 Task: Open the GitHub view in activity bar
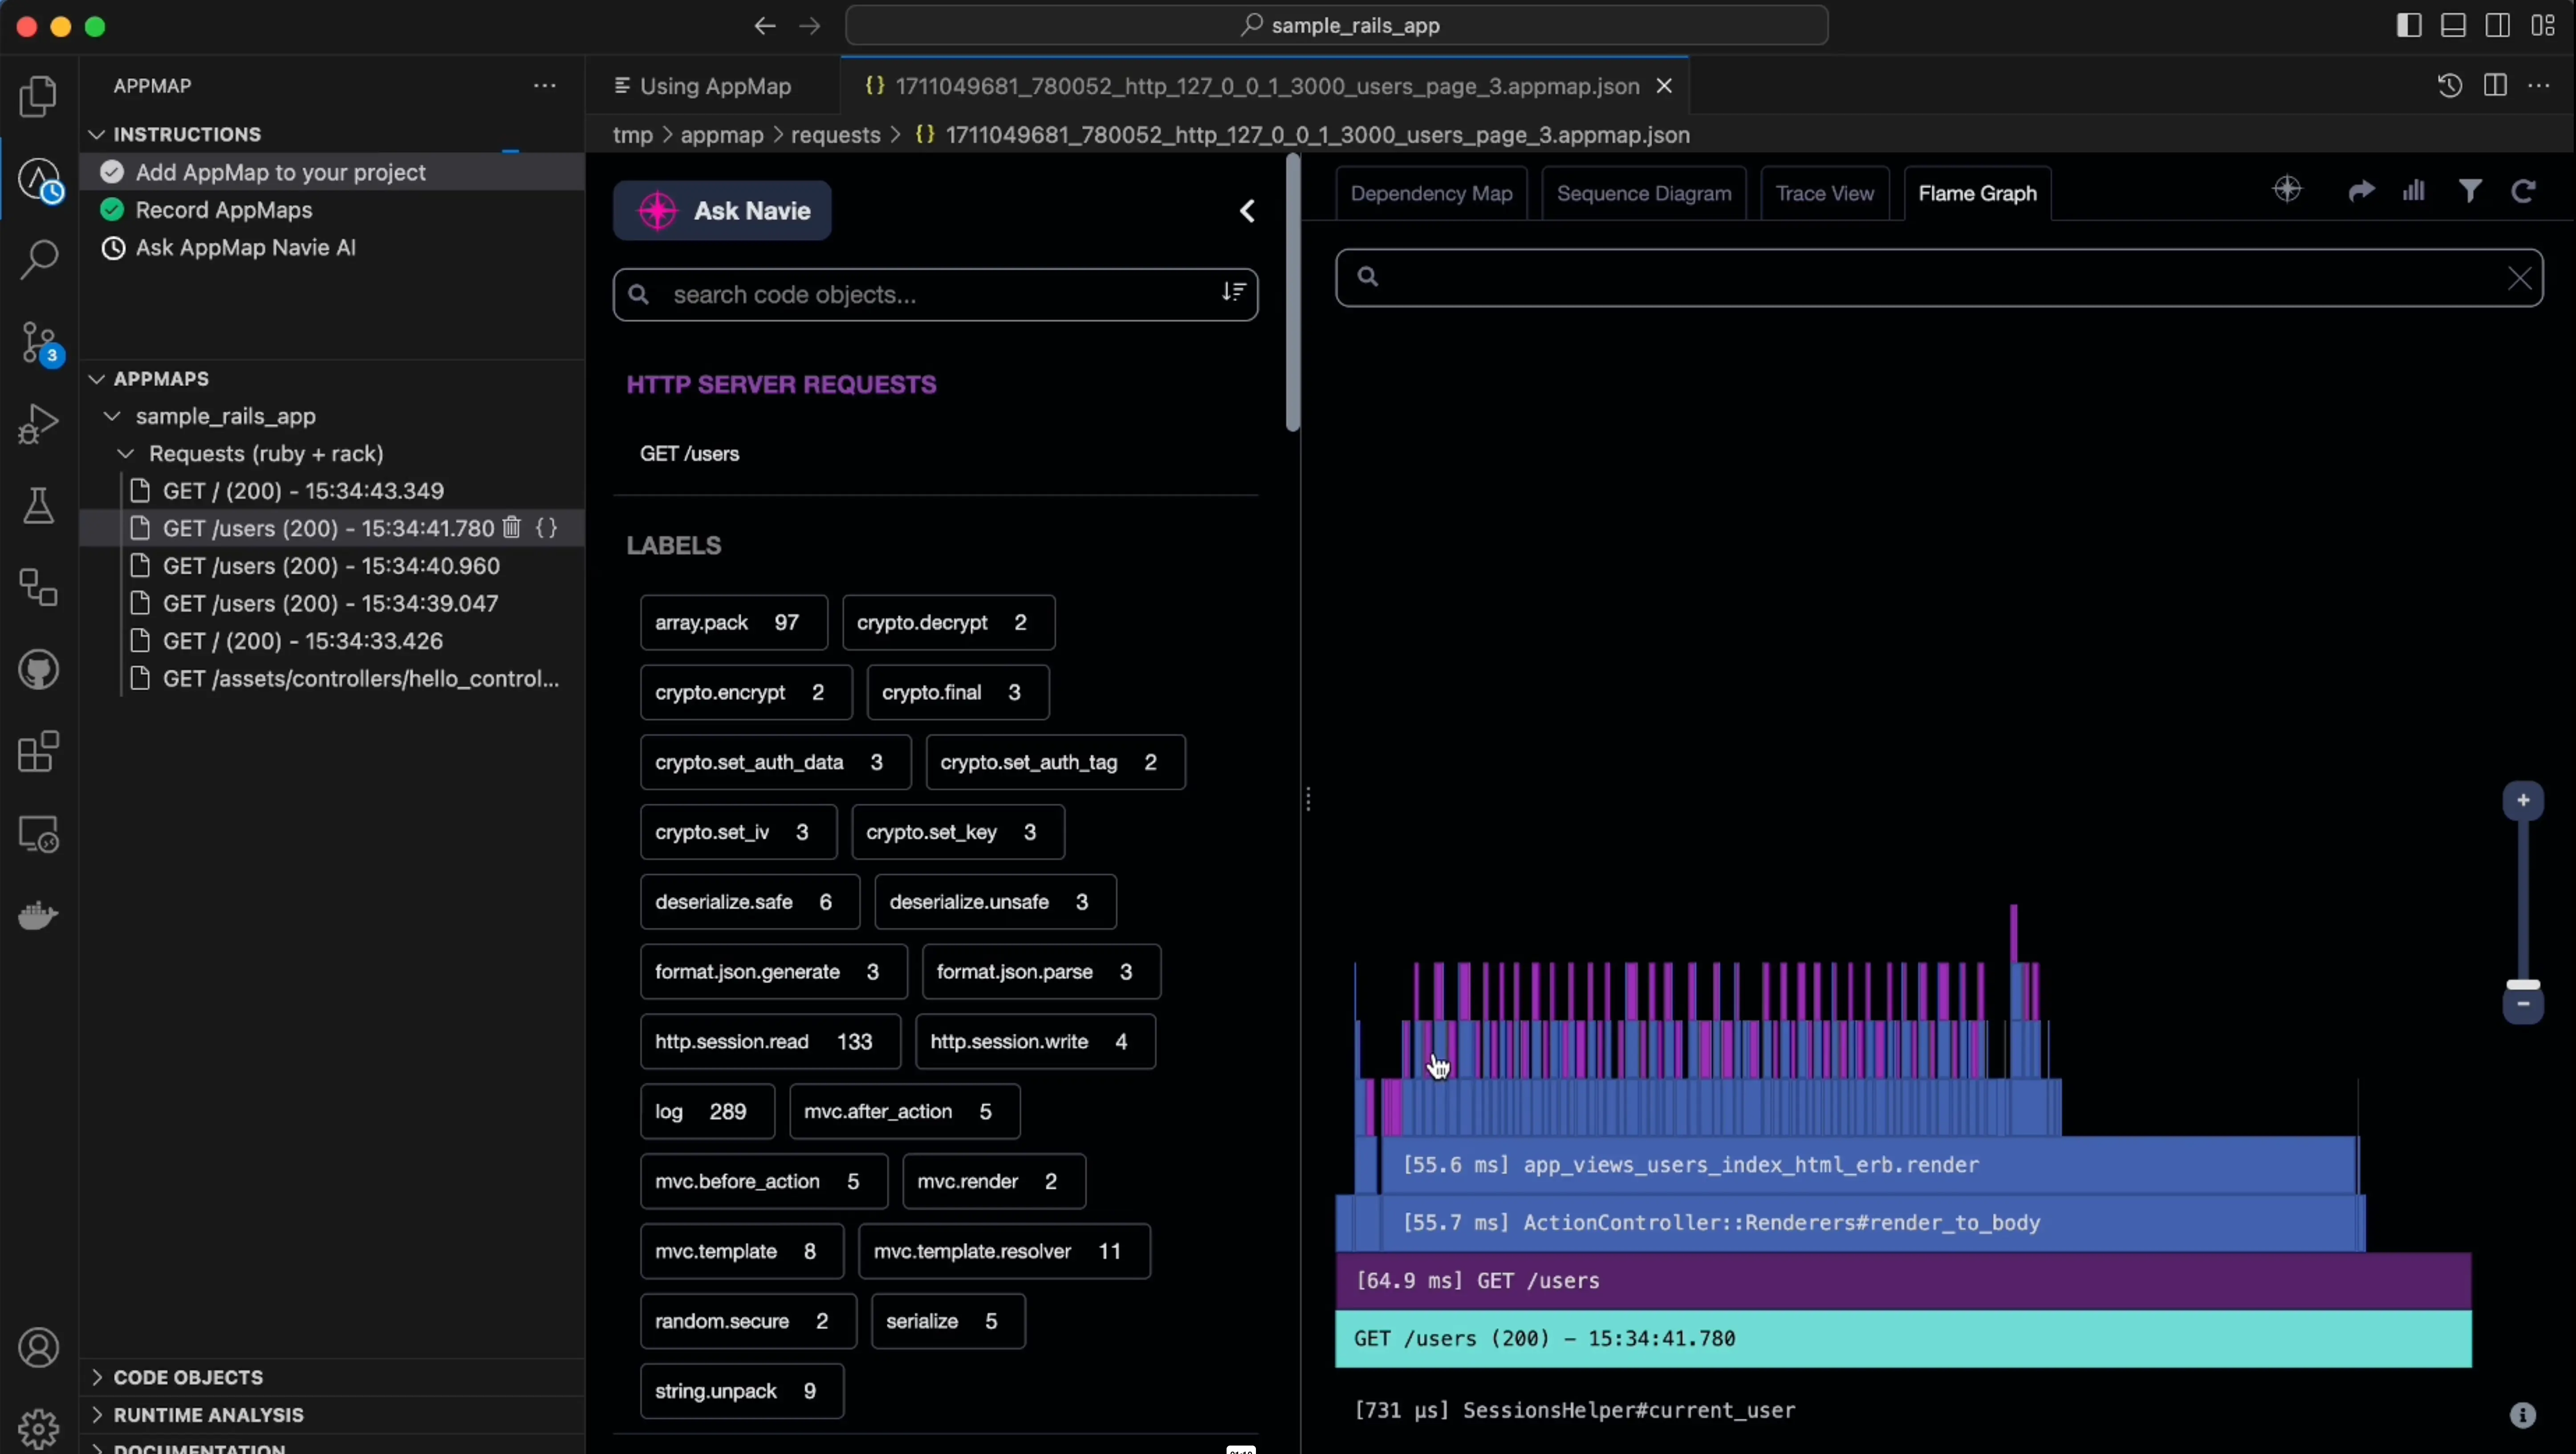click(x=38, y=670)
